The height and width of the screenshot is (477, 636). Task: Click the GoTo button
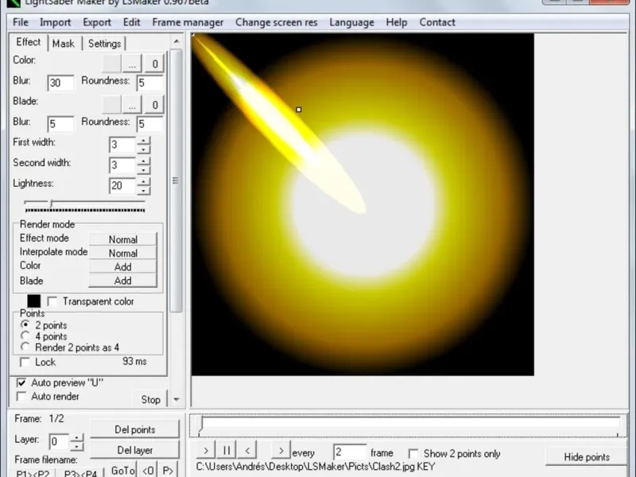pos(123,471)
